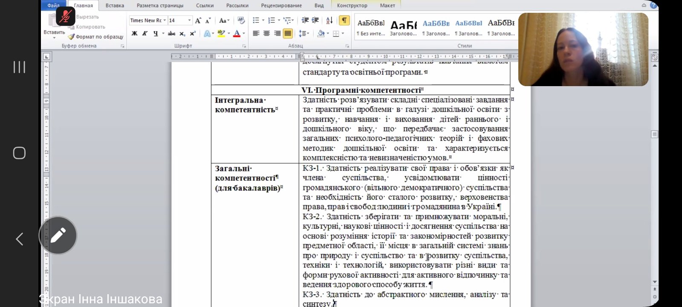This screenshot has height=307, width=682.
Task: Click the vertical scrollbar thumb
Action: click(x=655, y=134)
